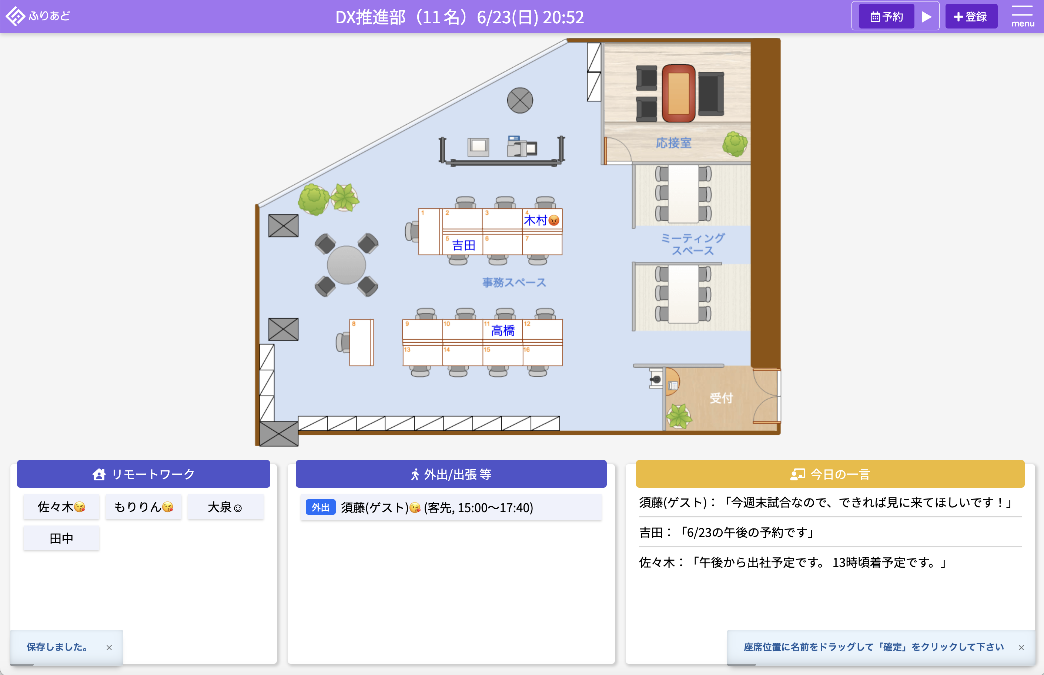Viewport: 1044px width, 675px height.
Task: Select 佐々木 in the remote work list
Action: [x=61, y=507]
